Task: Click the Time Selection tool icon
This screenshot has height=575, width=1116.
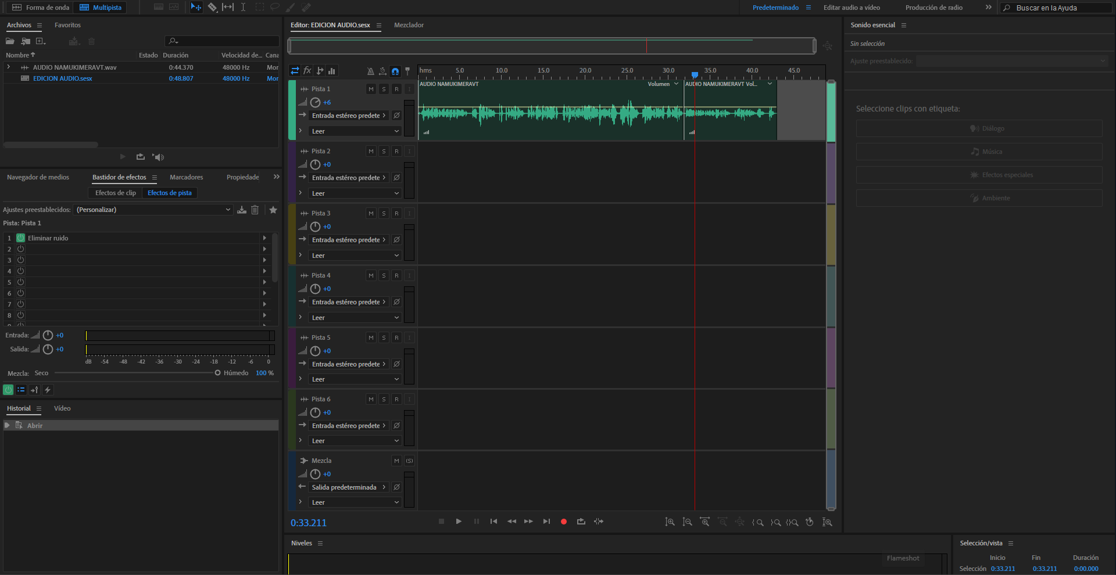Action: click(243, 8)
